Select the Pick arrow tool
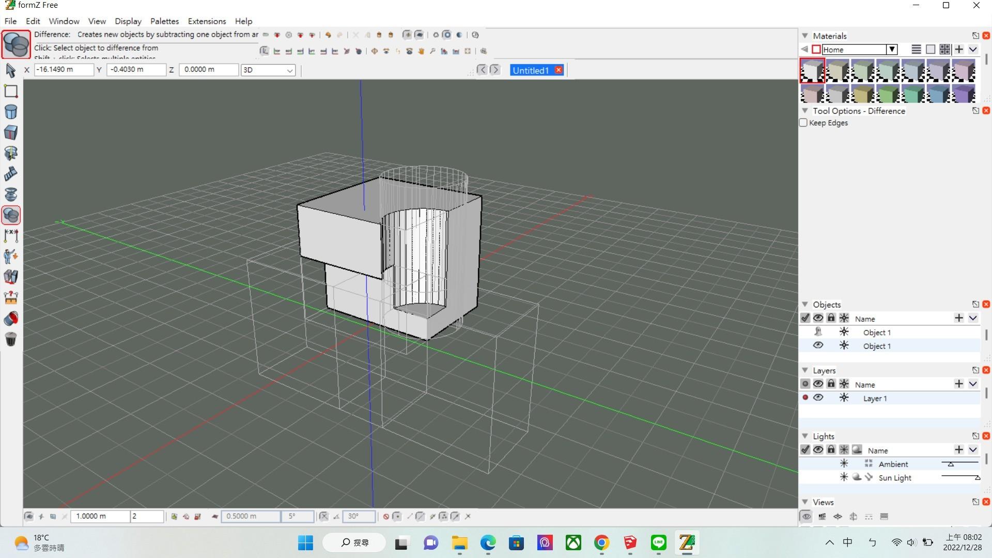The image size is (992, 558). click(x=11, y=70)
